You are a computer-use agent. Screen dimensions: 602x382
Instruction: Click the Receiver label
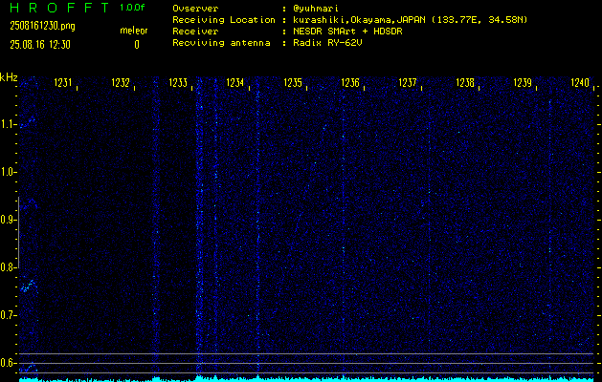pos(195,32)
